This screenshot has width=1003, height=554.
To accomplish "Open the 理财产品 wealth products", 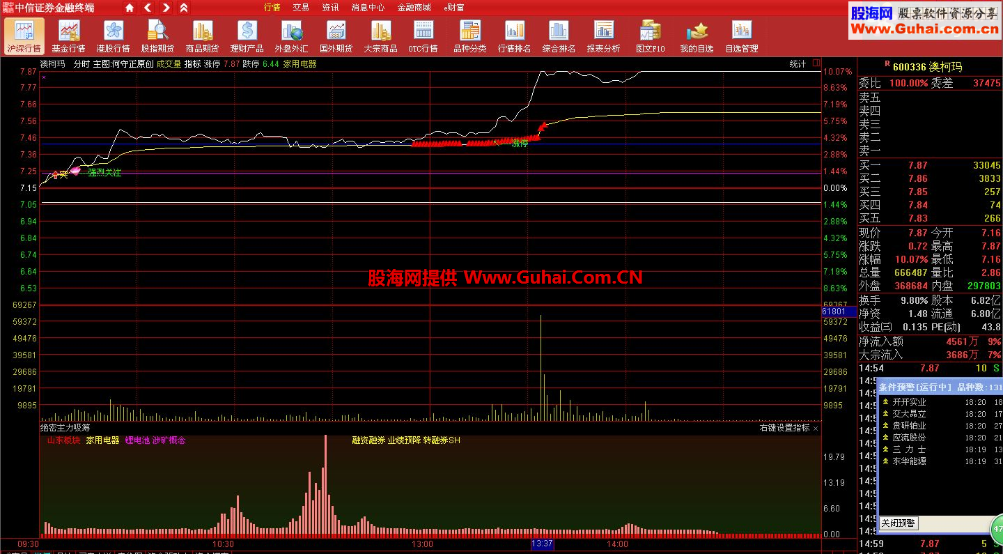I will click(247, 36).
